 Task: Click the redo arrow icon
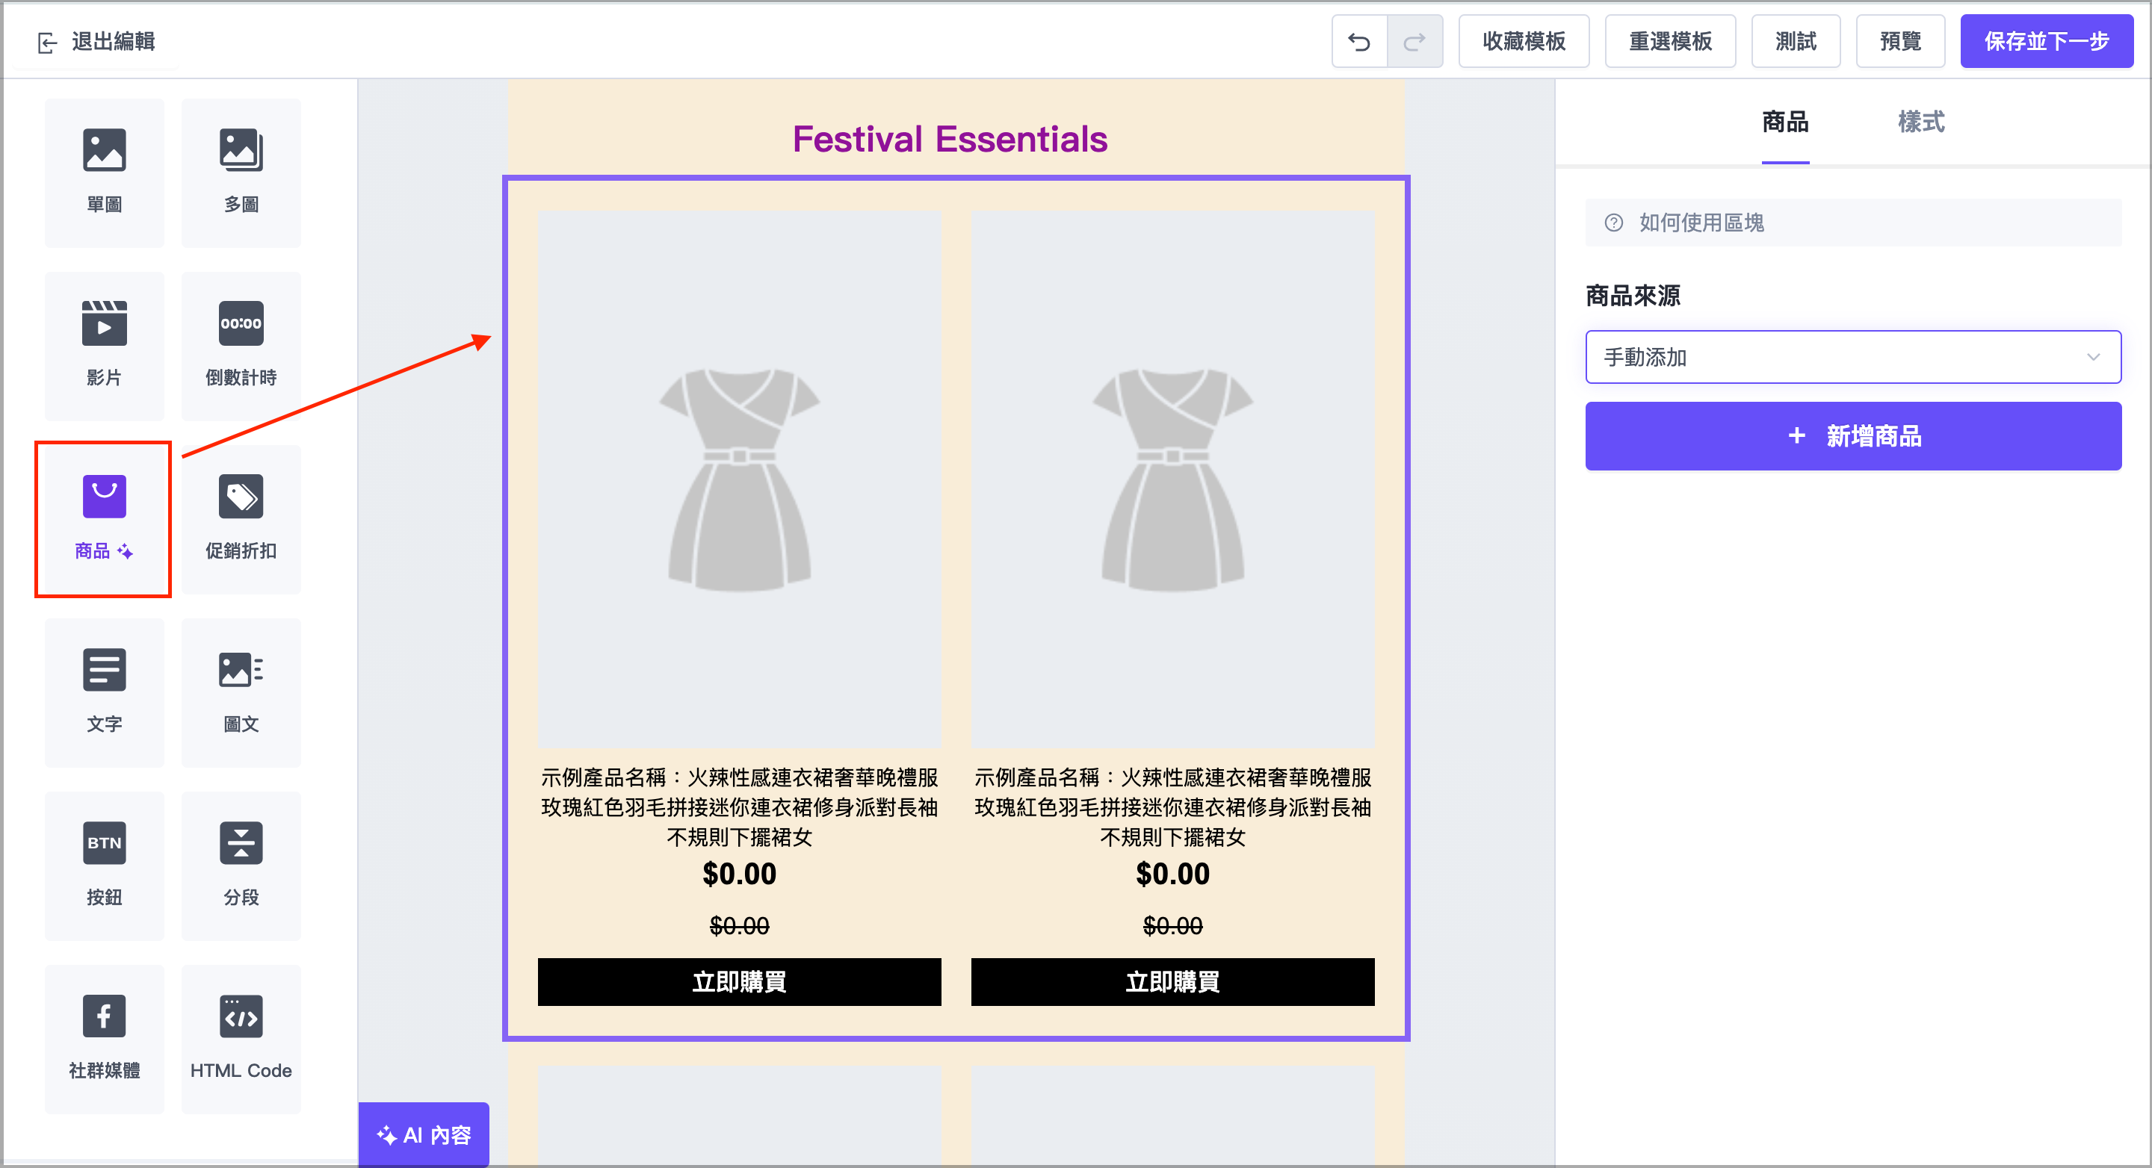1414,41
